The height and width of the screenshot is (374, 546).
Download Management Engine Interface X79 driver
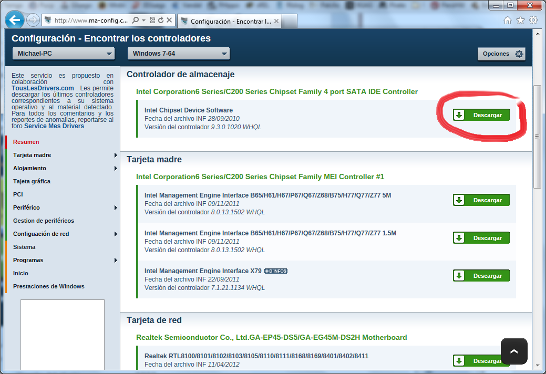click(481, 276)
